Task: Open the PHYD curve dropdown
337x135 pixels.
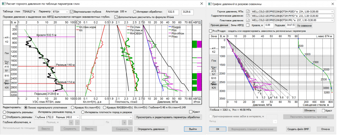Action: [x=292, y=16]
